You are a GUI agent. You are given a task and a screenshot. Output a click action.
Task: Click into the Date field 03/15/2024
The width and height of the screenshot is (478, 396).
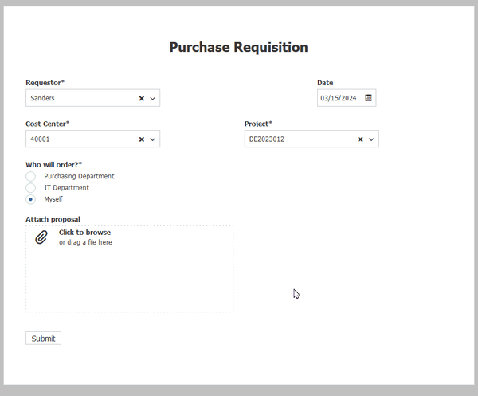click(339, 98)
